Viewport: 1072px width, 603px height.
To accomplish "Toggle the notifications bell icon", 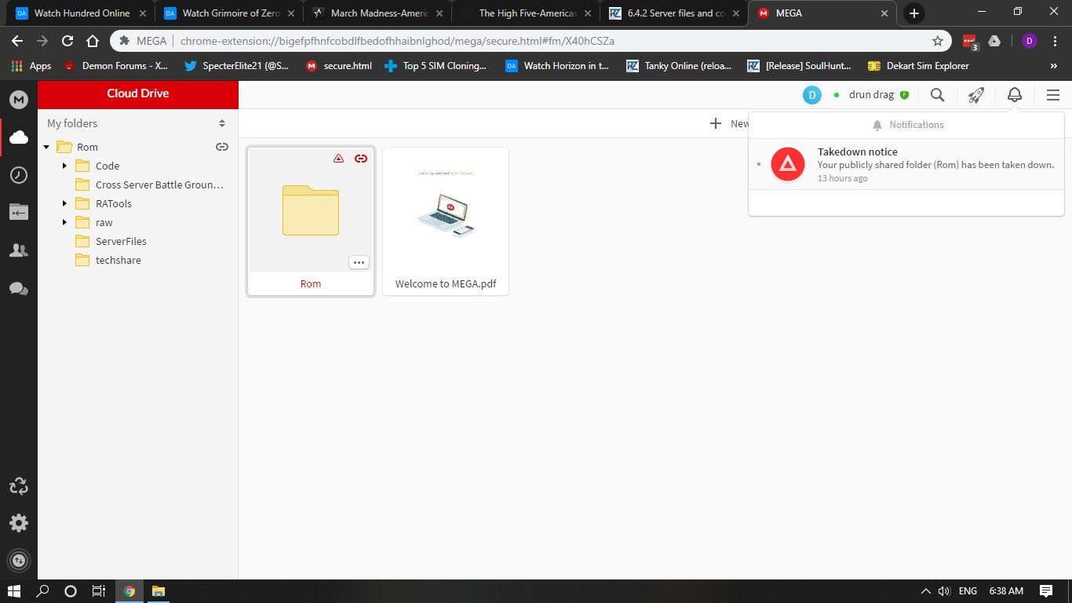I will click(x=1015, y=95).
